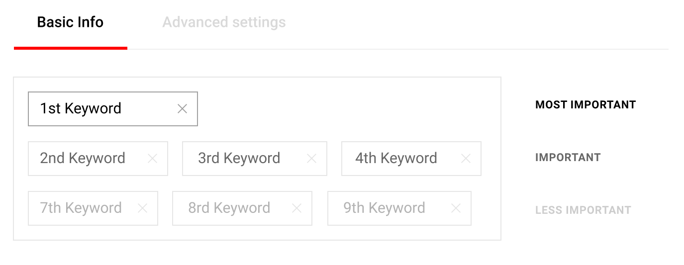Select the 1st Keyword chip text
Viewport: 684px width, 265px height.
point(81,109)
